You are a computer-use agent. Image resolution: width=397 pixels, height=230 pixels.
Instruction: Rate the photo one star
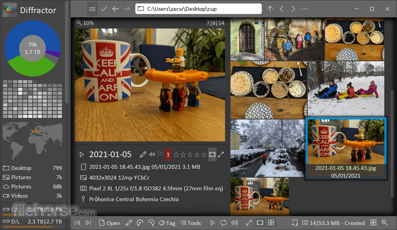(176, 154)
